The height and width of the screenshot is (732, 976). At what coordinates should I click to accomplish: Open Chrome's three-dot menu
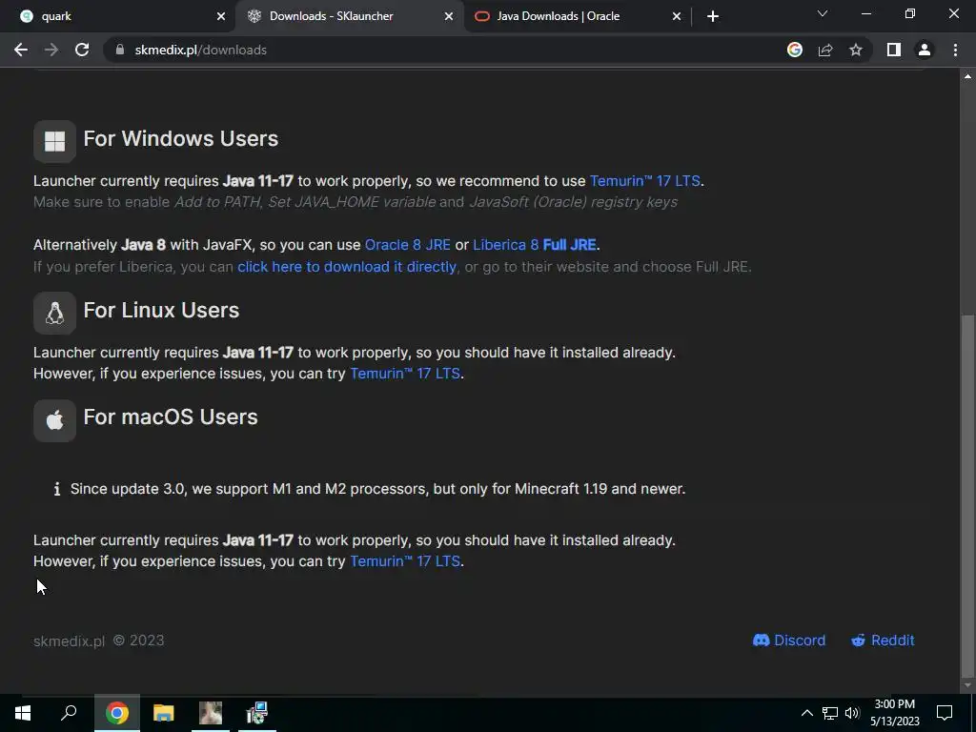[955, 50]
